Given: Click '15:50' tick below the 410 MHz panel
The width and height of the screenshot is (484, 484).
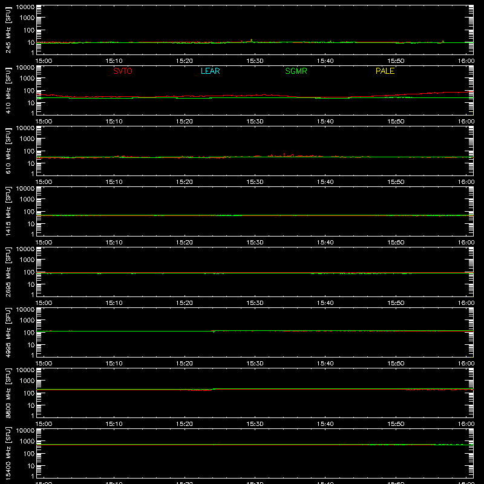Looking at the screenshot, I should click(396, 122).
